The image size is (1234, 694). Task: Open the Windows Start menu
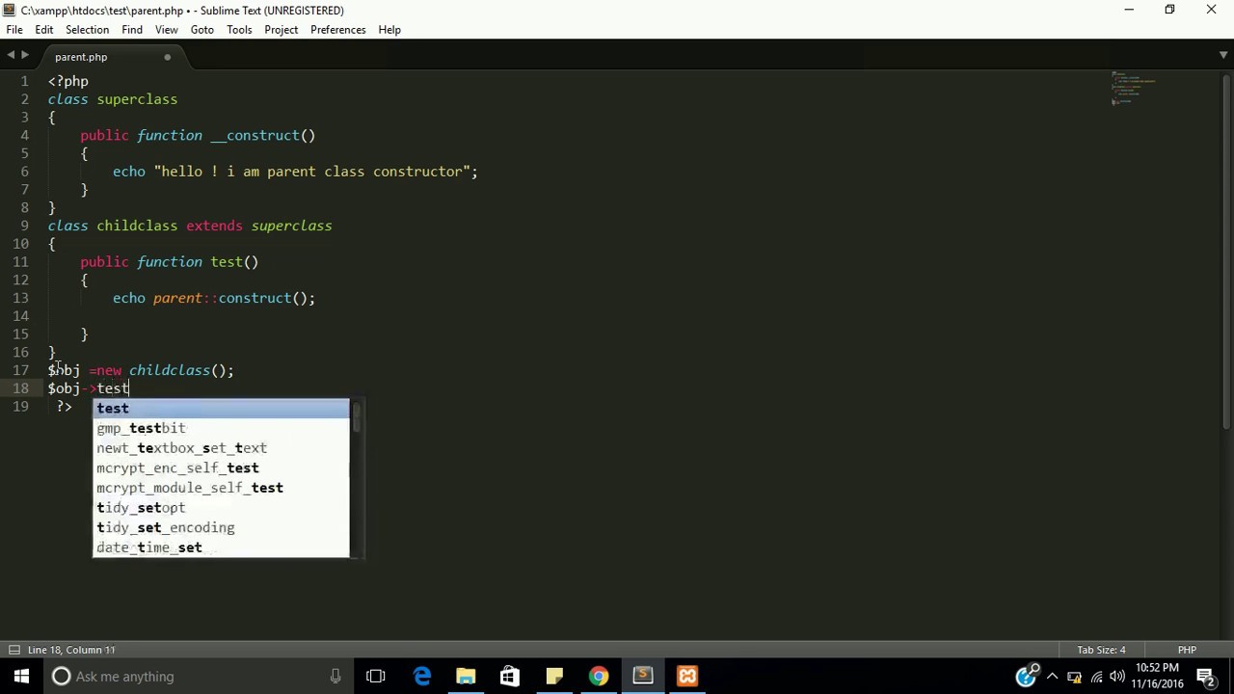point(22,677)
